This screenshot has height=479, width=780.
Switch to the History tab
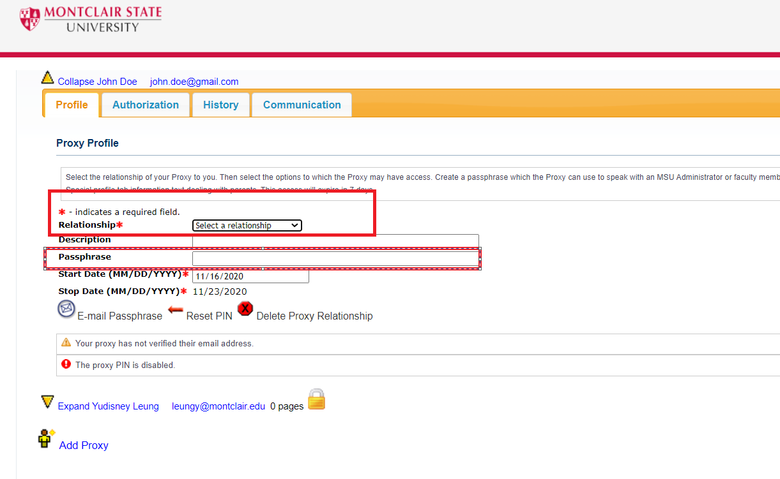pyautogui.click(x=220, y=105)
